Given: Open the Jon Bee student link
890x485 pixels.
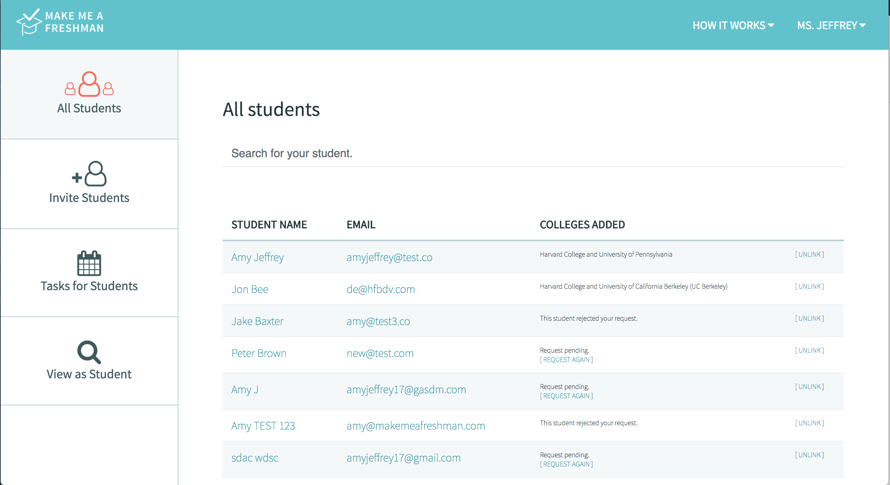Looking at the screenshot, I should tap(250, 289).
